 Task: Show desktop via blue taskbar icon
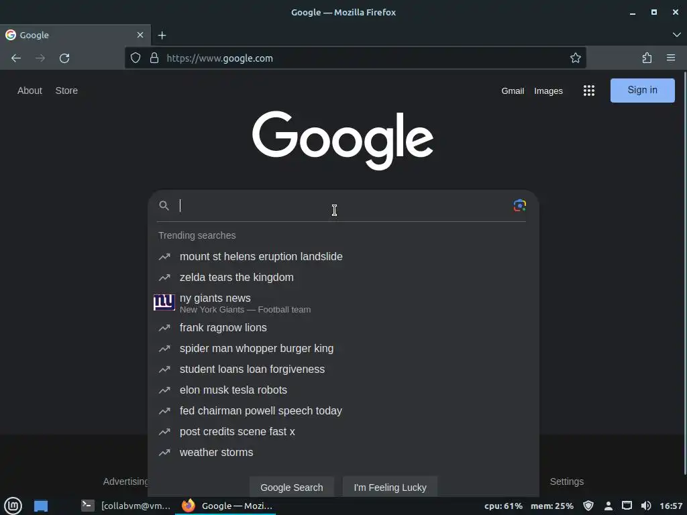(x=41, y=506)
